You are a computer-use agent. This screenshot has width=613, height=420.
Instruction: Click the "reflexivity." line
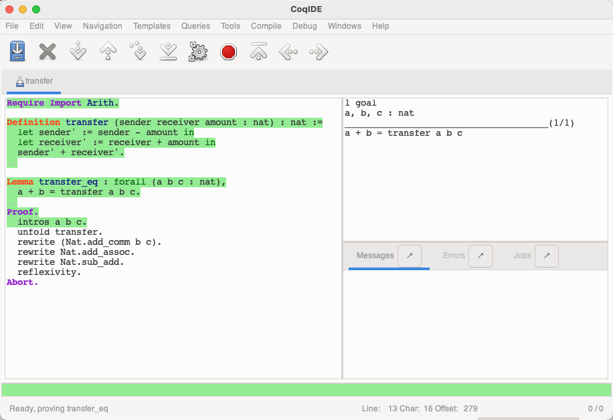coord(50,272)
